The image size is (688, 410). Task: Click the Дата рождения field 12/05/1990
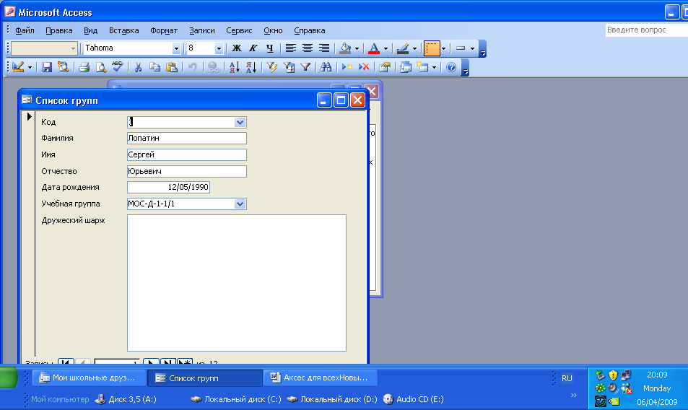[x=168, y=187]
